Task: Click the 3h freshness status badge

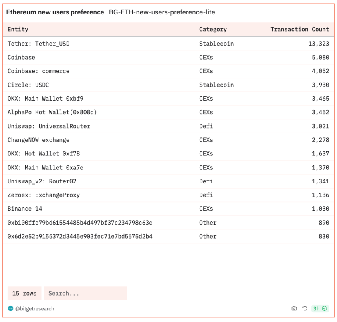Action: 319,308
